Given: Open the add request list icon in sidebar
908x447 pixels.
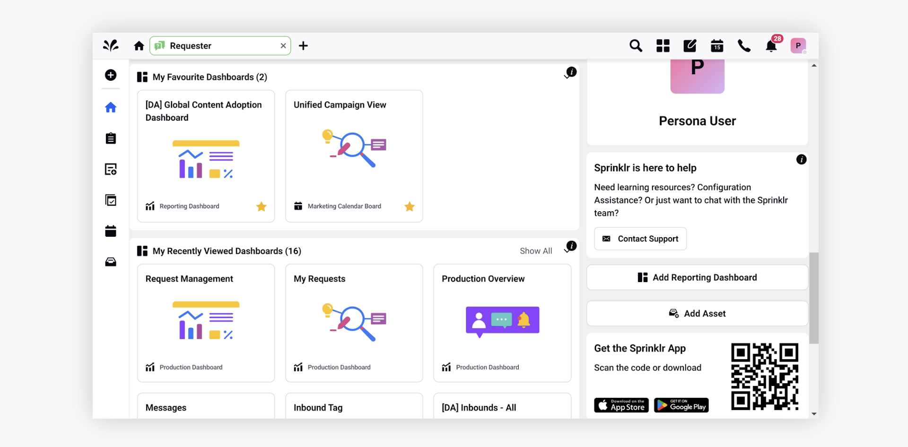Looking at the screenshot, I should pos(111,169).
